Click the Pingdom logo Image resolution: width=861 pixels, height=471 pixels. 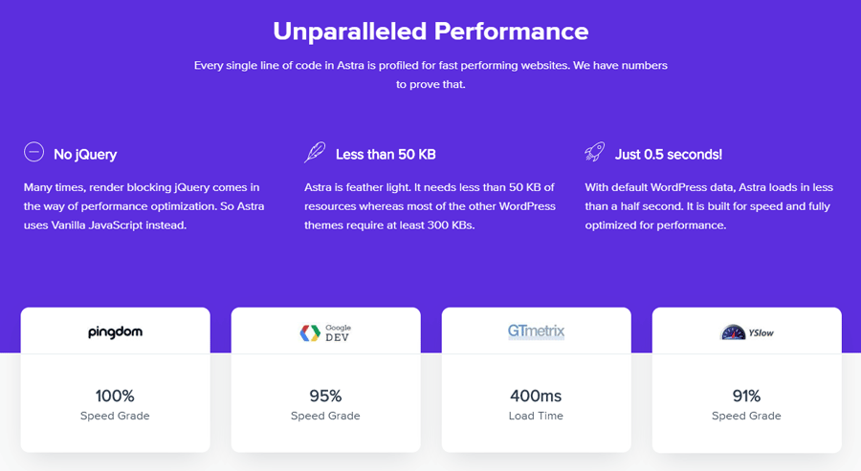(115, 332)
